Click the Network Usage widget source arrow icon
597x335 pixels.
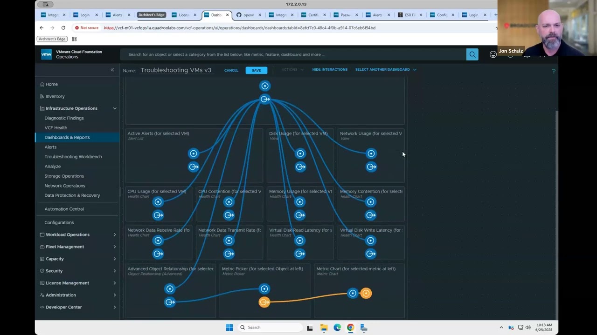[371, 167]
